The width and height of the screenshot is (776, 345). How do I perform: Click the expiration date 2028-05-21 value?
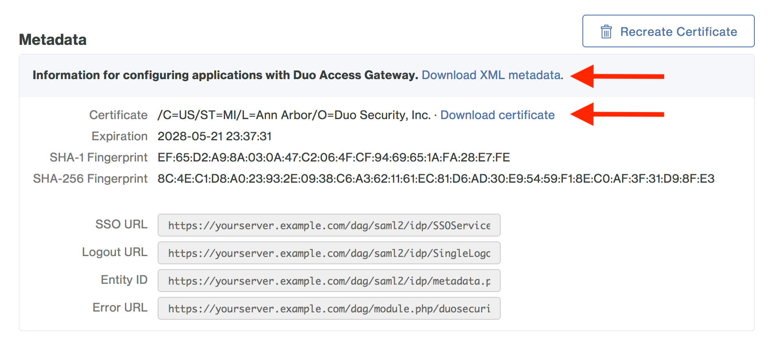(x=214, y=136)
